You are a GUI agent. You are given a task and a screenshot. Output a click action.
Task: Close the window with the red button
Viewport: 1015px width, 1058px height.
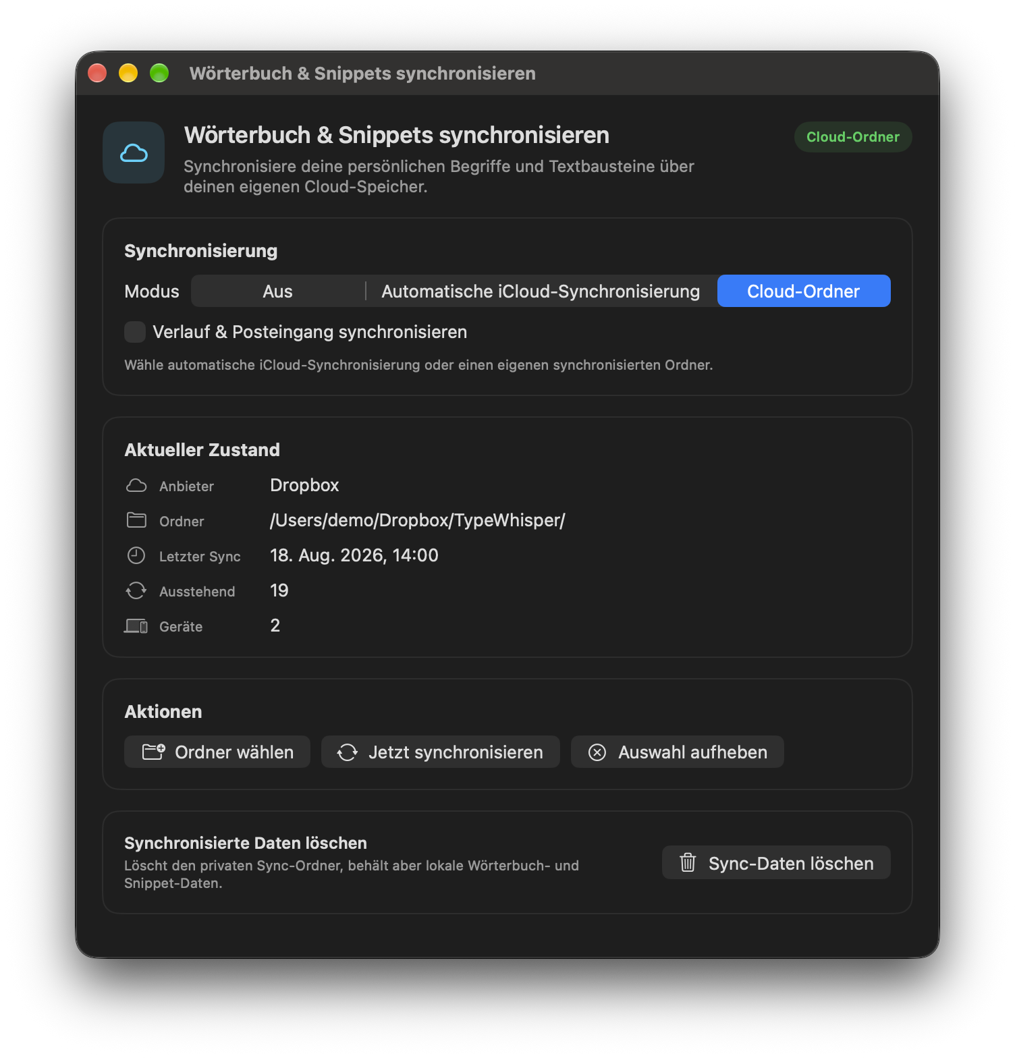click(x=97, y=73)
